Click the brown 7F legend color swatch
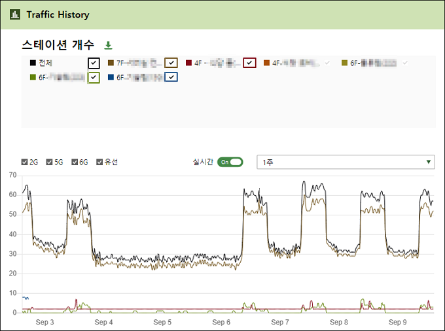 [111, 63]
